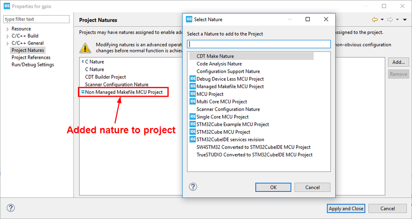
Task: Expand the Resource tree node
Action: tap(7, 29)
